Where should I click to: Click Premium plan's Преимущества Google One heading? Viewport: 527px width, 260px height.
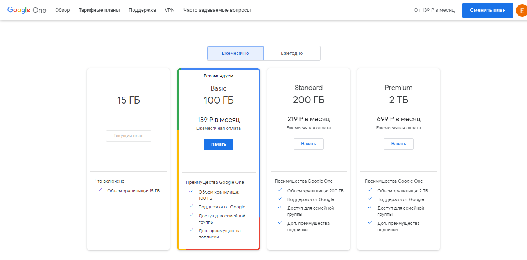[394, 181]
